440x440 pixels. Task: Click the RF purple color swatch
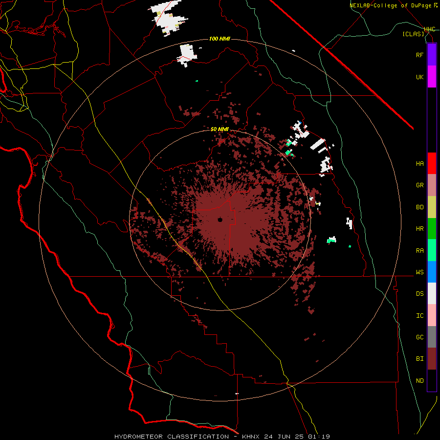tap(432, 55)
